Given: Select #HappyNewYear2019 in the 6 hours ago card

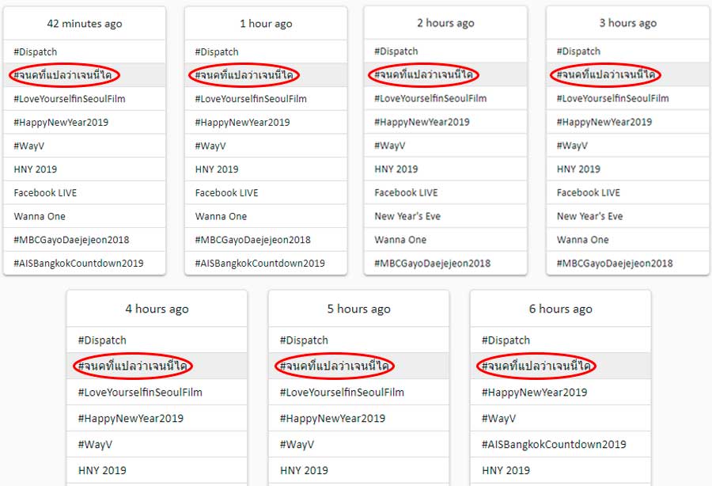Looking at the screenshot, I should pos(535,393).
